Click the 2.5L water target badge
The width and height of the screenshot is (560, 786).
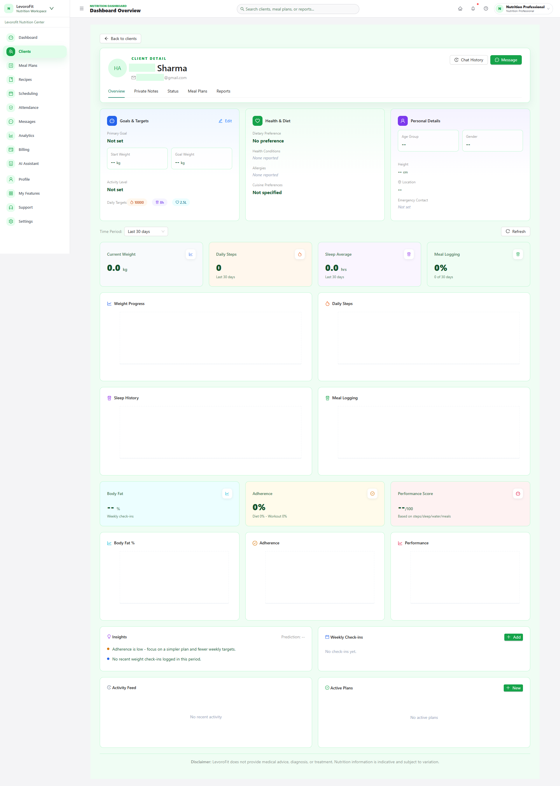[x=181, y=203]
